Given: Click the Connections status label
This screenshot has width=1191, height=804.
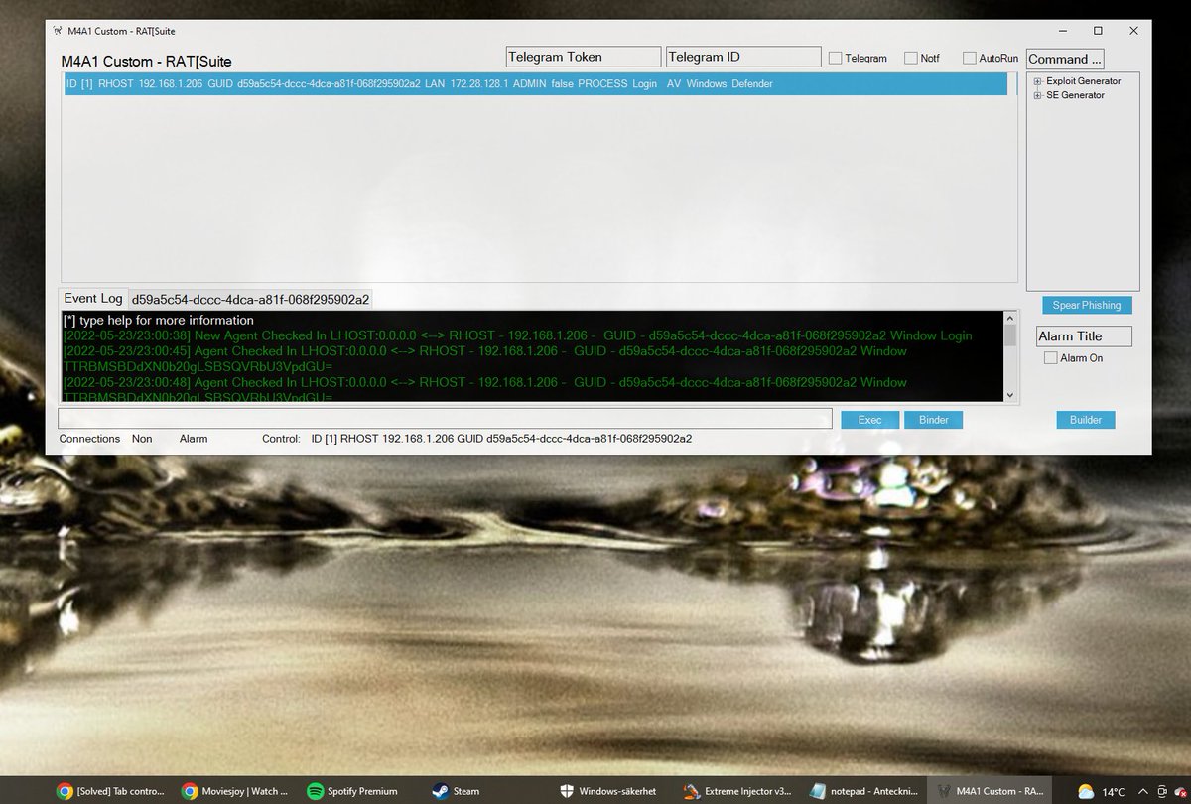Looking at the screenshot, I should (x=89, y=439).
